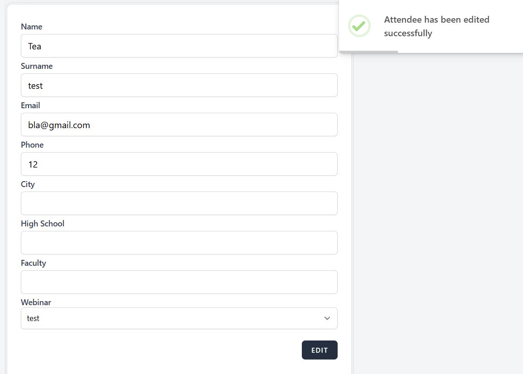Image resolution: width=523 pixels, height=374 pixels.
Task: Focus the empty Faculty input field
Action: [x=179, y=282]
